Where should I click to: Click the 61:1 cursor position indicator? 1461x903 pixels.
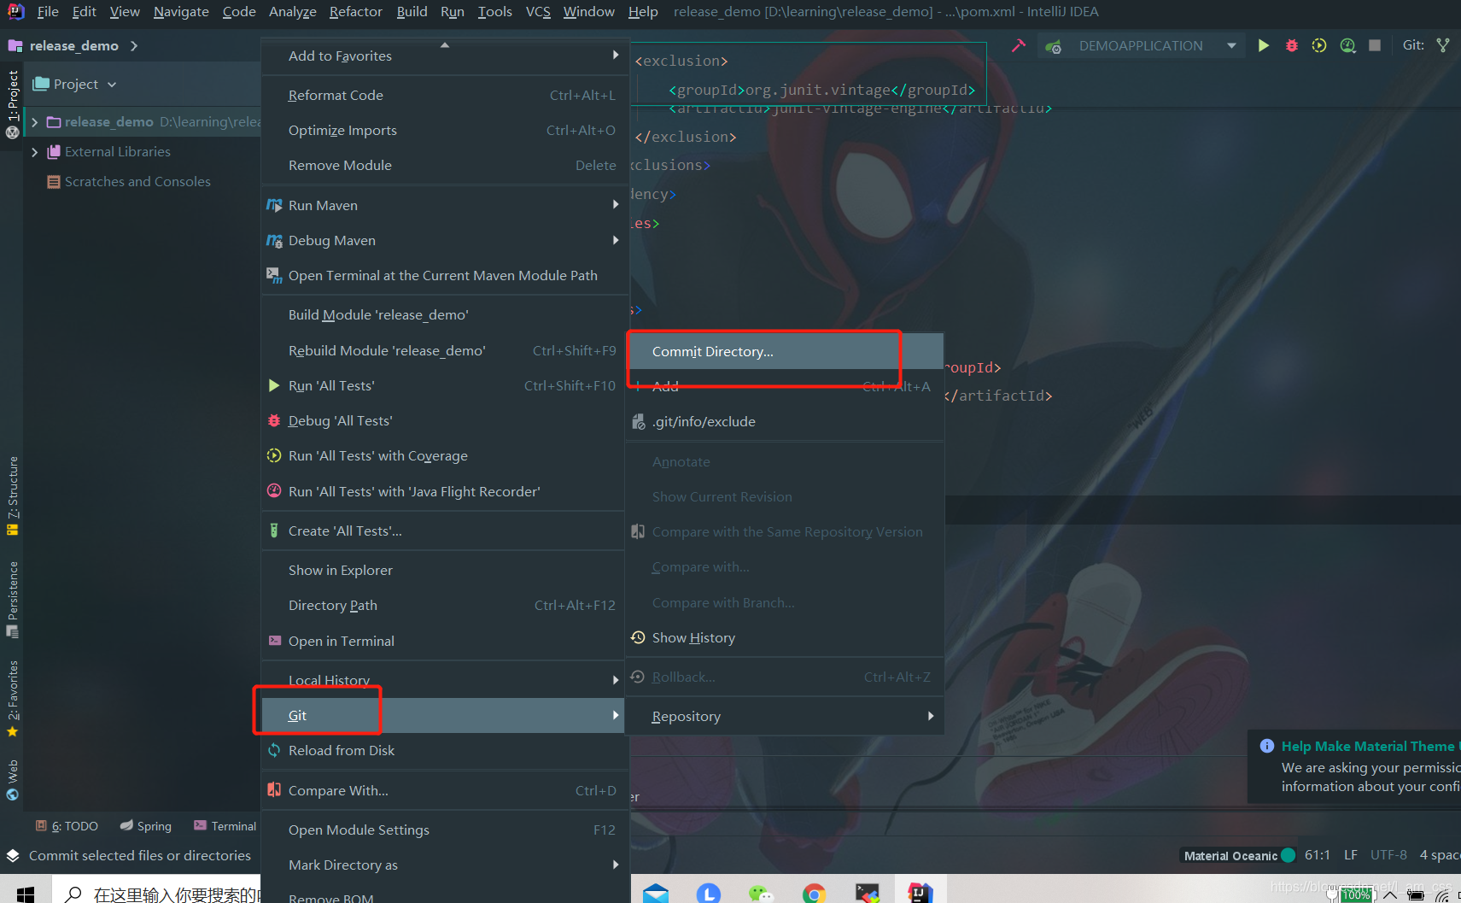[1318, 855]
